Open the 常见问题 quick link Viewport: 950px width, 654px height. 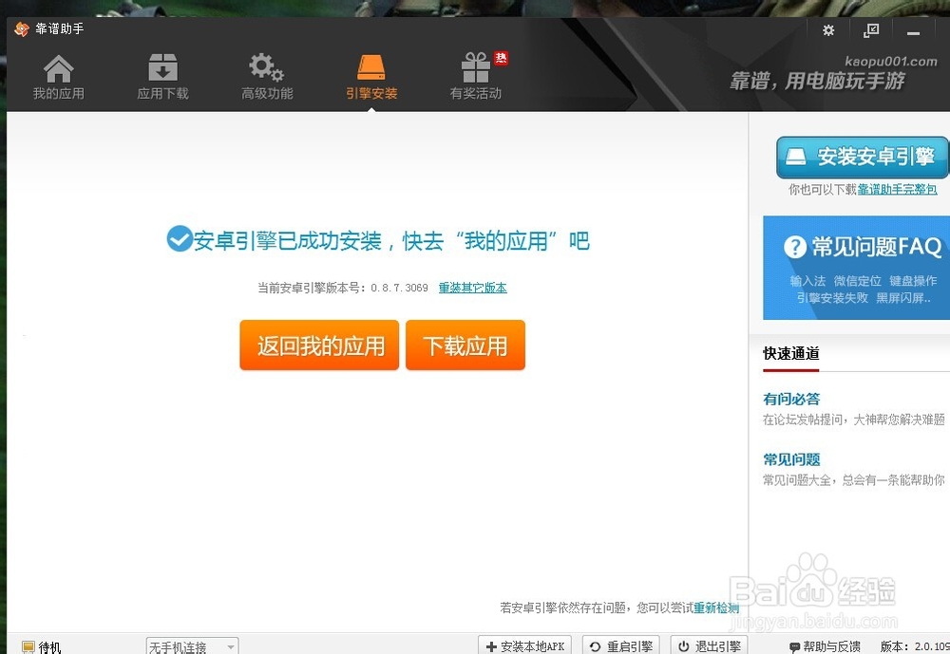pyautogui.click(x=791, y=459)
